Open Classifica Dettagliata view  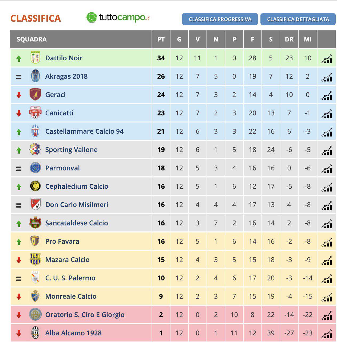pos(298,19)
